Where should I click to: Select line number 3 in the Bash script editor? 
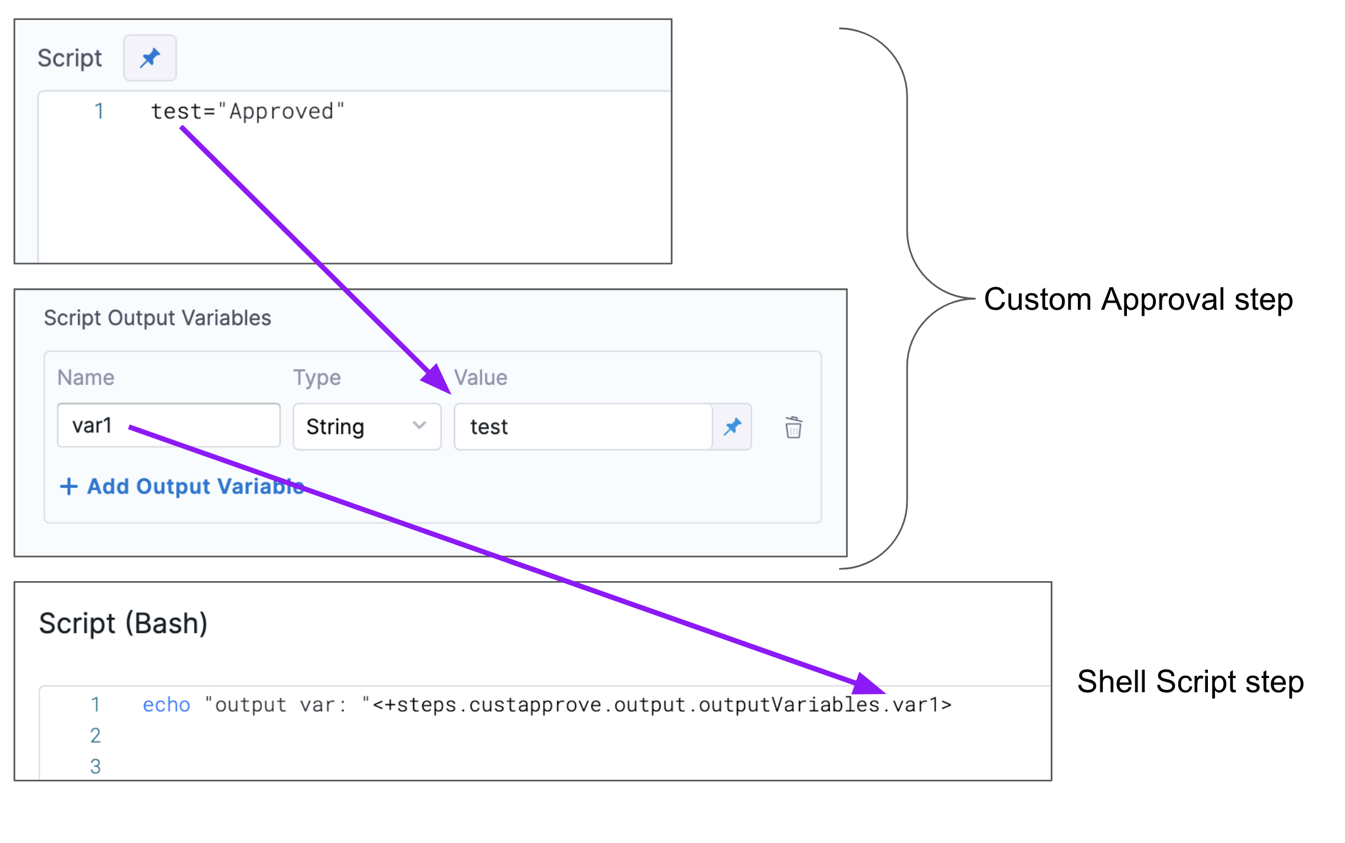pos(95,767)
